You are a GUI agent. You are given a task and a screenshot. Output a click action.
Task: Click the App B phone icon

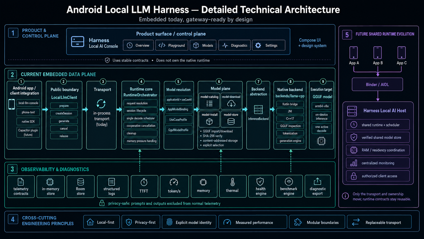[378, 53]
